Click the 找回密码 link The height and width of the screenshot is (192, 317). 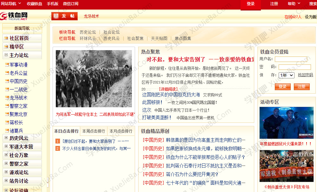[x=305, y=75]
